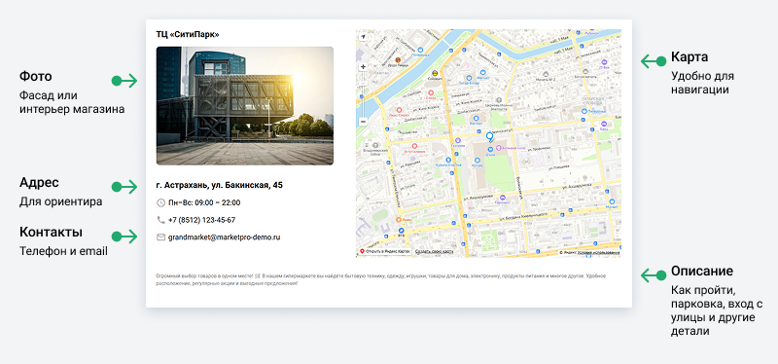Viewport: 778px width, 364px height.
Task: Click the Владимирский собор marker
Action: tap(375, 145)
